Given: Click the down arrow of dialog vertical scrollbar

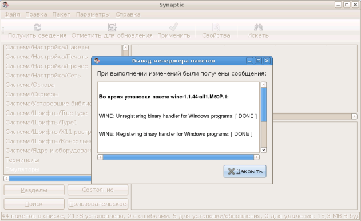Looking at the screenshot, I should pyautogui.click(x=264, y=150).
